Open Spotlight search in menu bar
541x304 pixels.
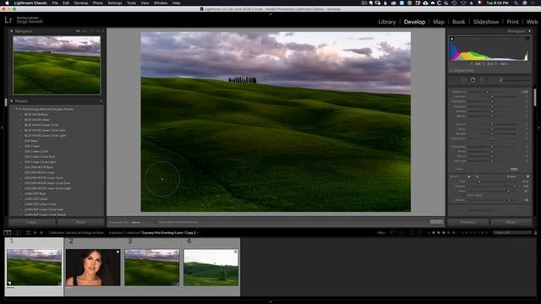click(516, 3)
